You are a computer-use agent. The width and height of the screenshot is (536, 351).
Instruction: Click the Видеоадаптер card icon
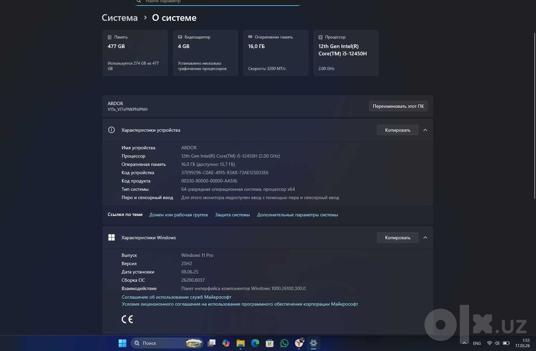click(180, 37)
